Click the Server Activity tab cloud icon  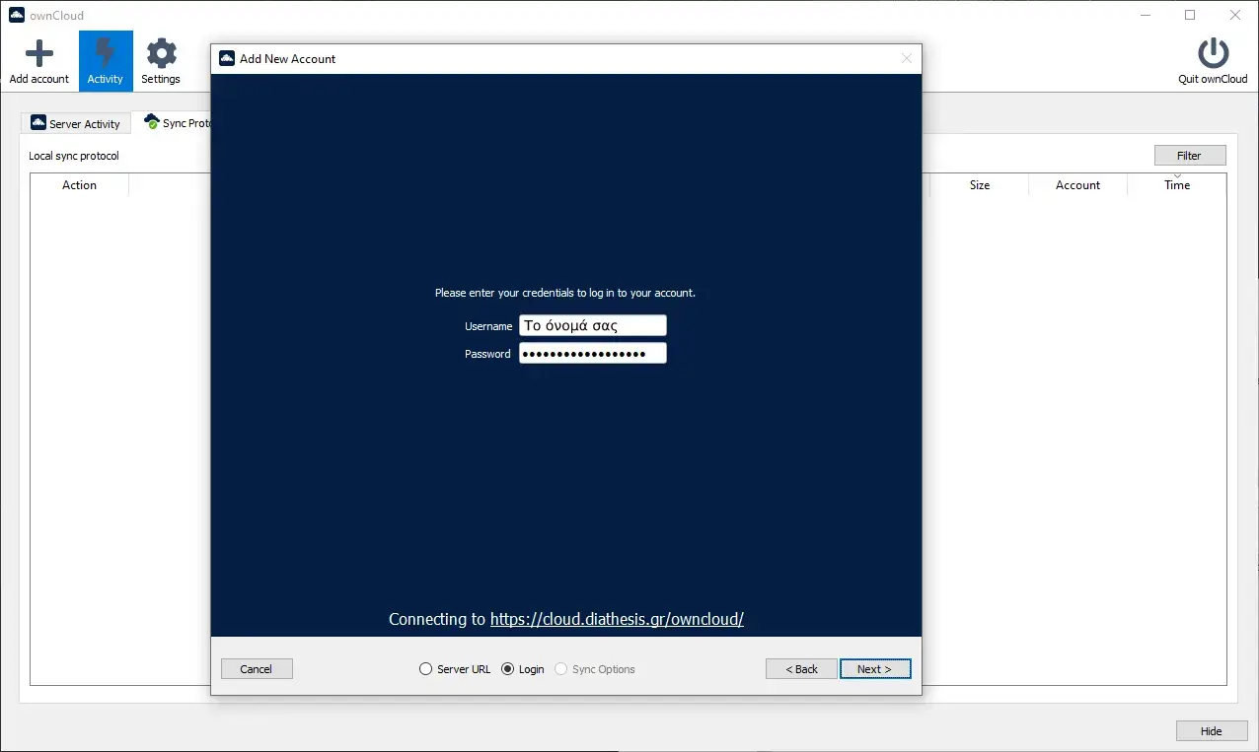(38, 123)
